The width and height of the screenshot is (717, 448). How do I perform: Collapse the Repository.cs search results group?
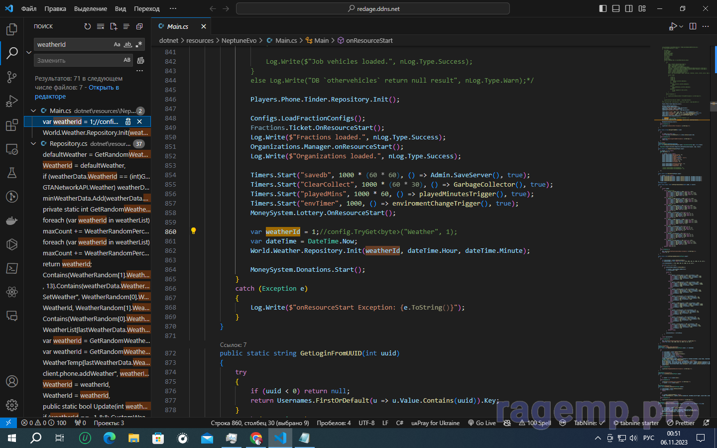pyautogui.click(x=33, y=144)
